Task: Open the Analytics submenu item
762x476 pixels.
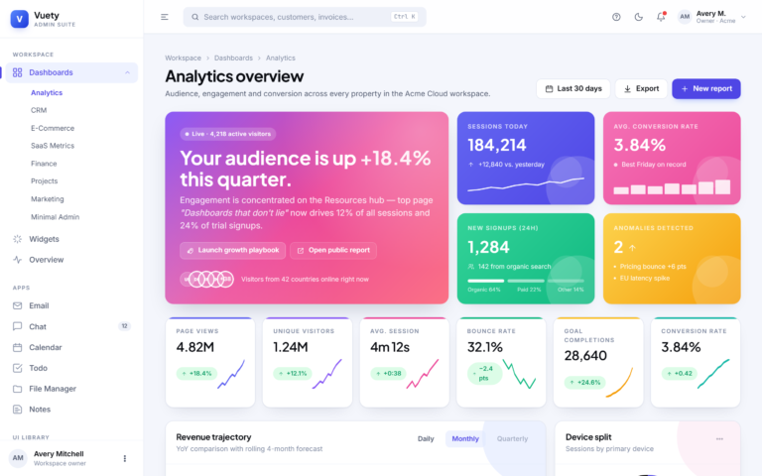Action: click(x=47, y=93)
